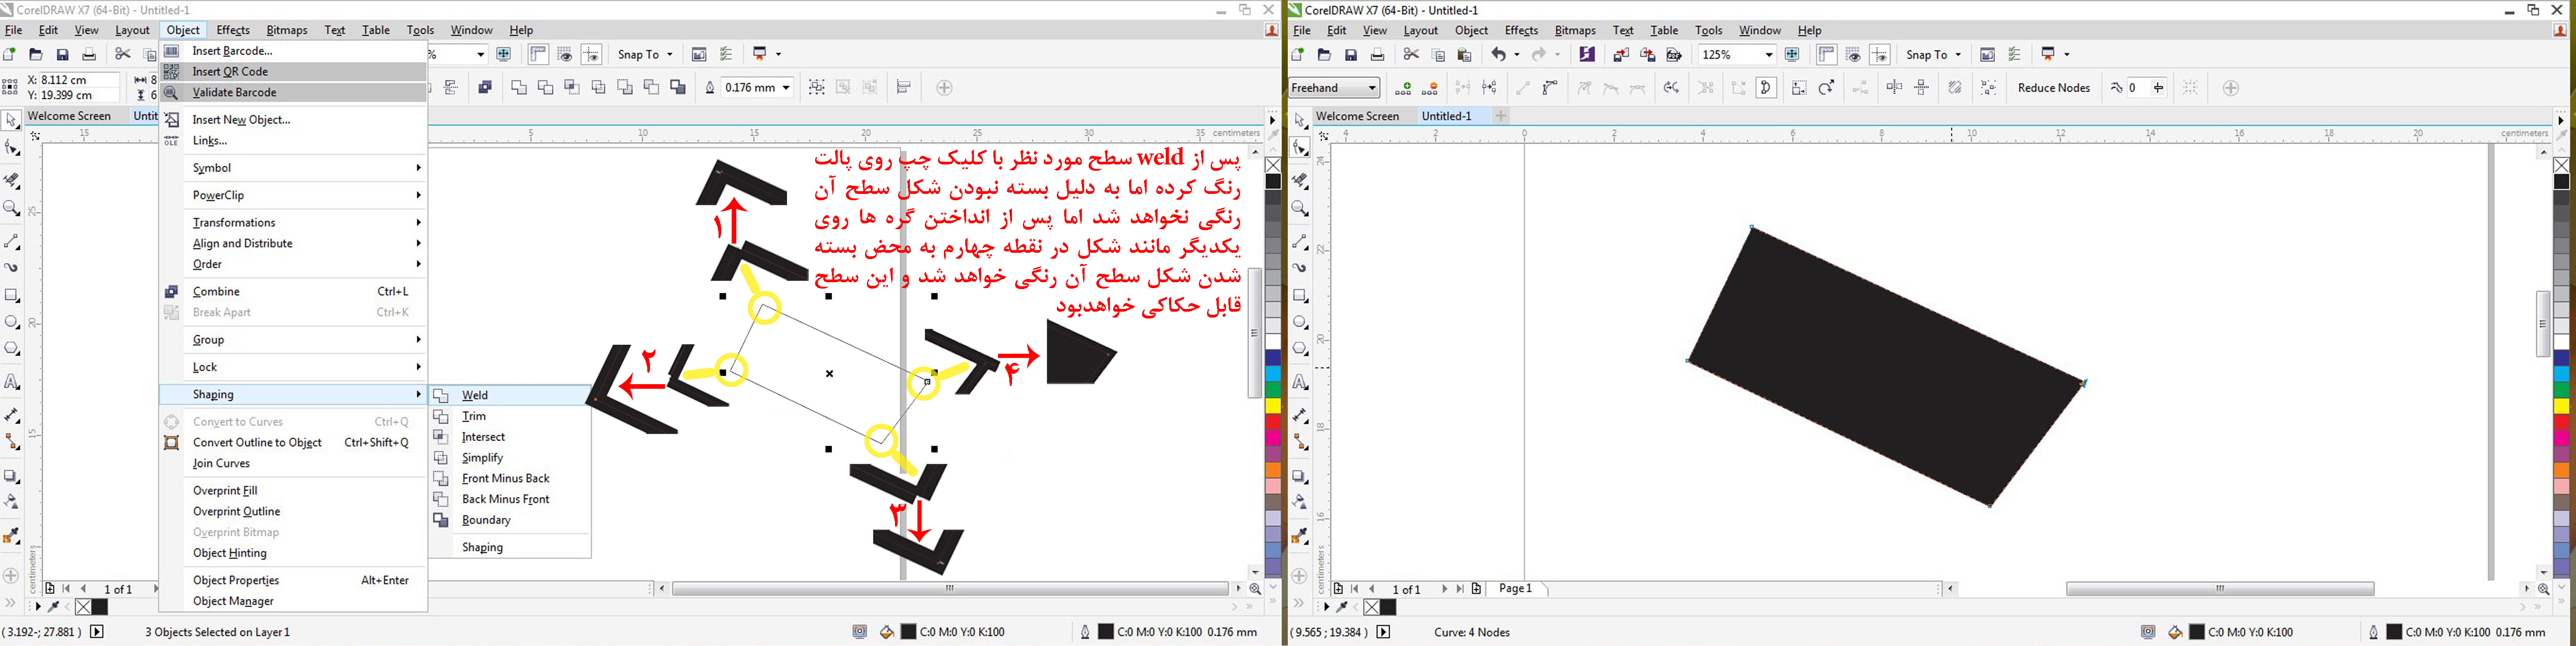Select the Freehand tool in left window toolbox
The width and height of the screenshot is (2576, 646).
[12, 241]
